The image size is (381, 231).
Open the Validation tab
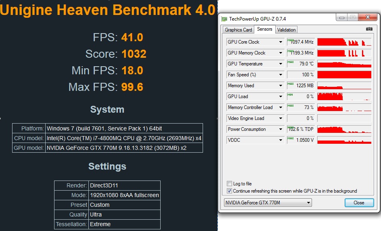click(x=286, y=29)
